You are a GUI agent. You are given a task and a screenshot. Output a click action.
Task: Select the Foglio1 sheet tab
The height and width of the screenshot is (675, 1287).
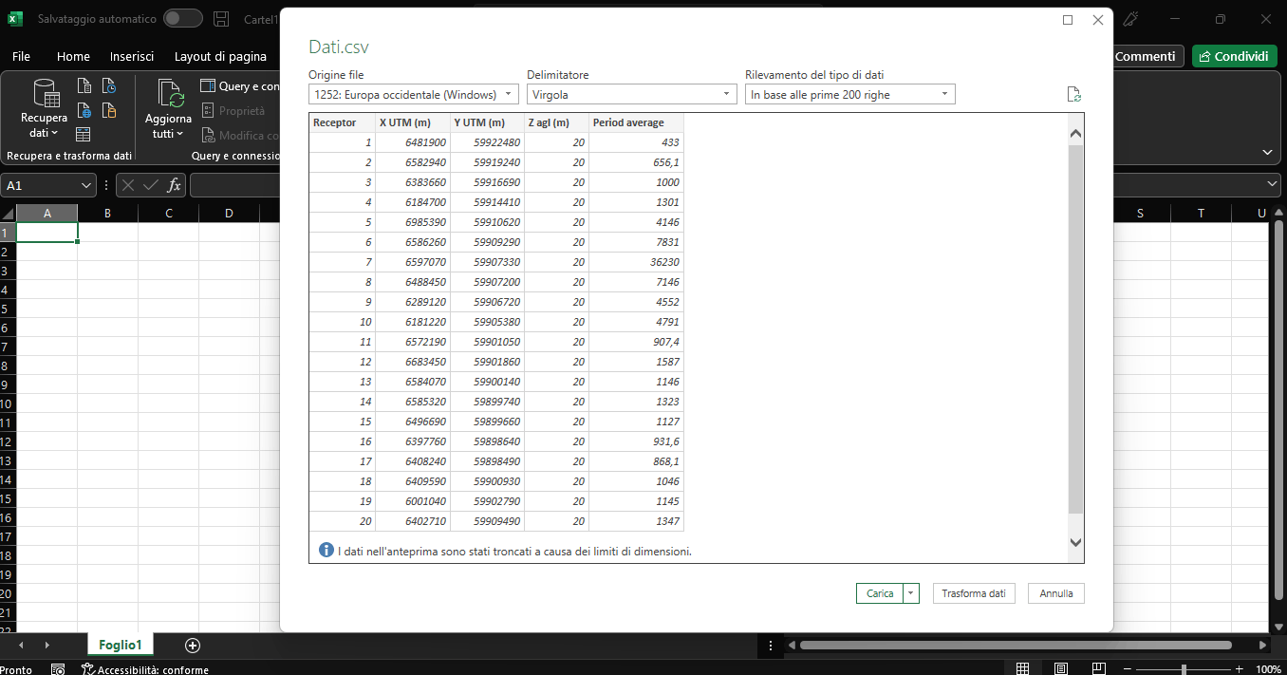[x=120, y=646]
